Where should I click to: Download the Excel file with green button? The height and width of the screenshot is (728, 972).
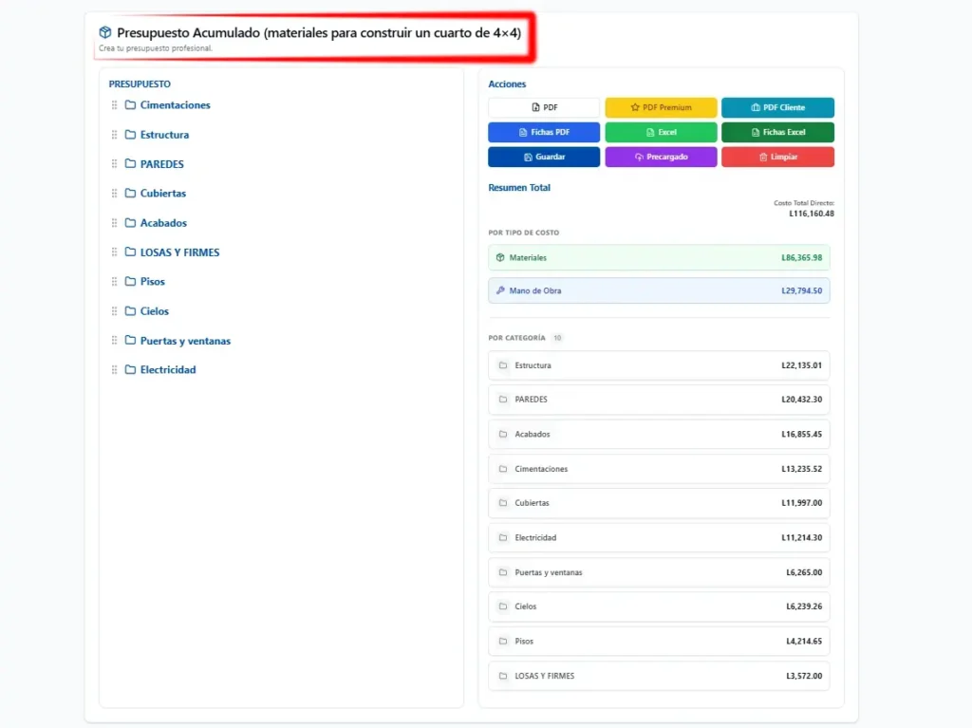[661, 132]
